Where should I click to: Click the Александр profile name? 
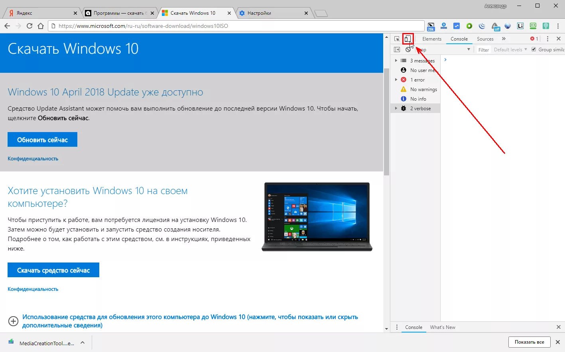coord(495,6)
